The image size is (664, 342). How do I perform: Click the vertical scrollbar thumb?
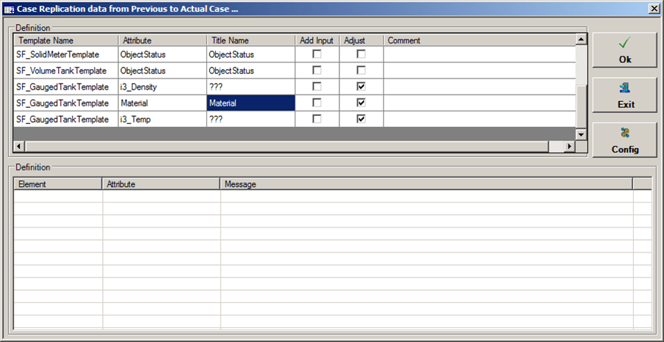coord(582,106)
